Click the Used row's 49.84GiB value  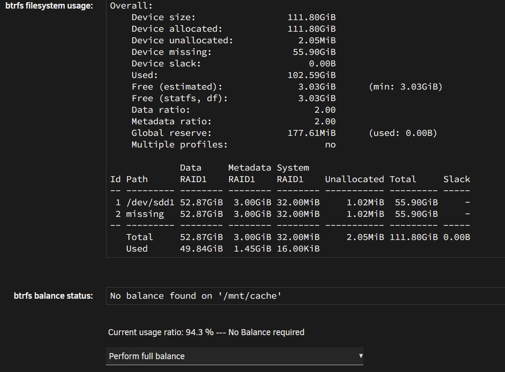click(x=201, y=249)
